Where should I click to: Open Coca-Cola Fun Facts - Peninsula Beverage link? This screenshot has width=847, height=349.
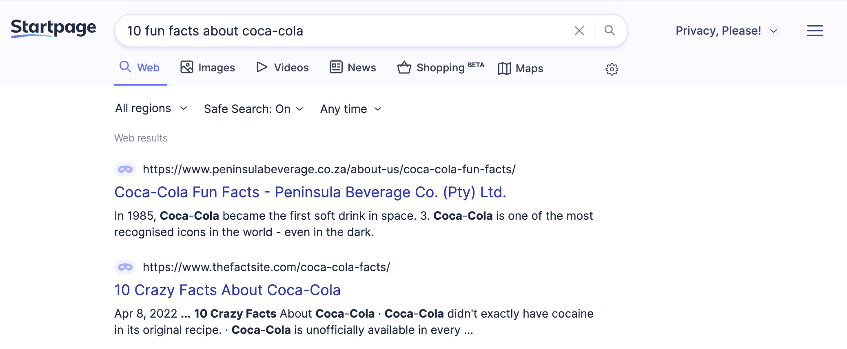coord(310,192)
